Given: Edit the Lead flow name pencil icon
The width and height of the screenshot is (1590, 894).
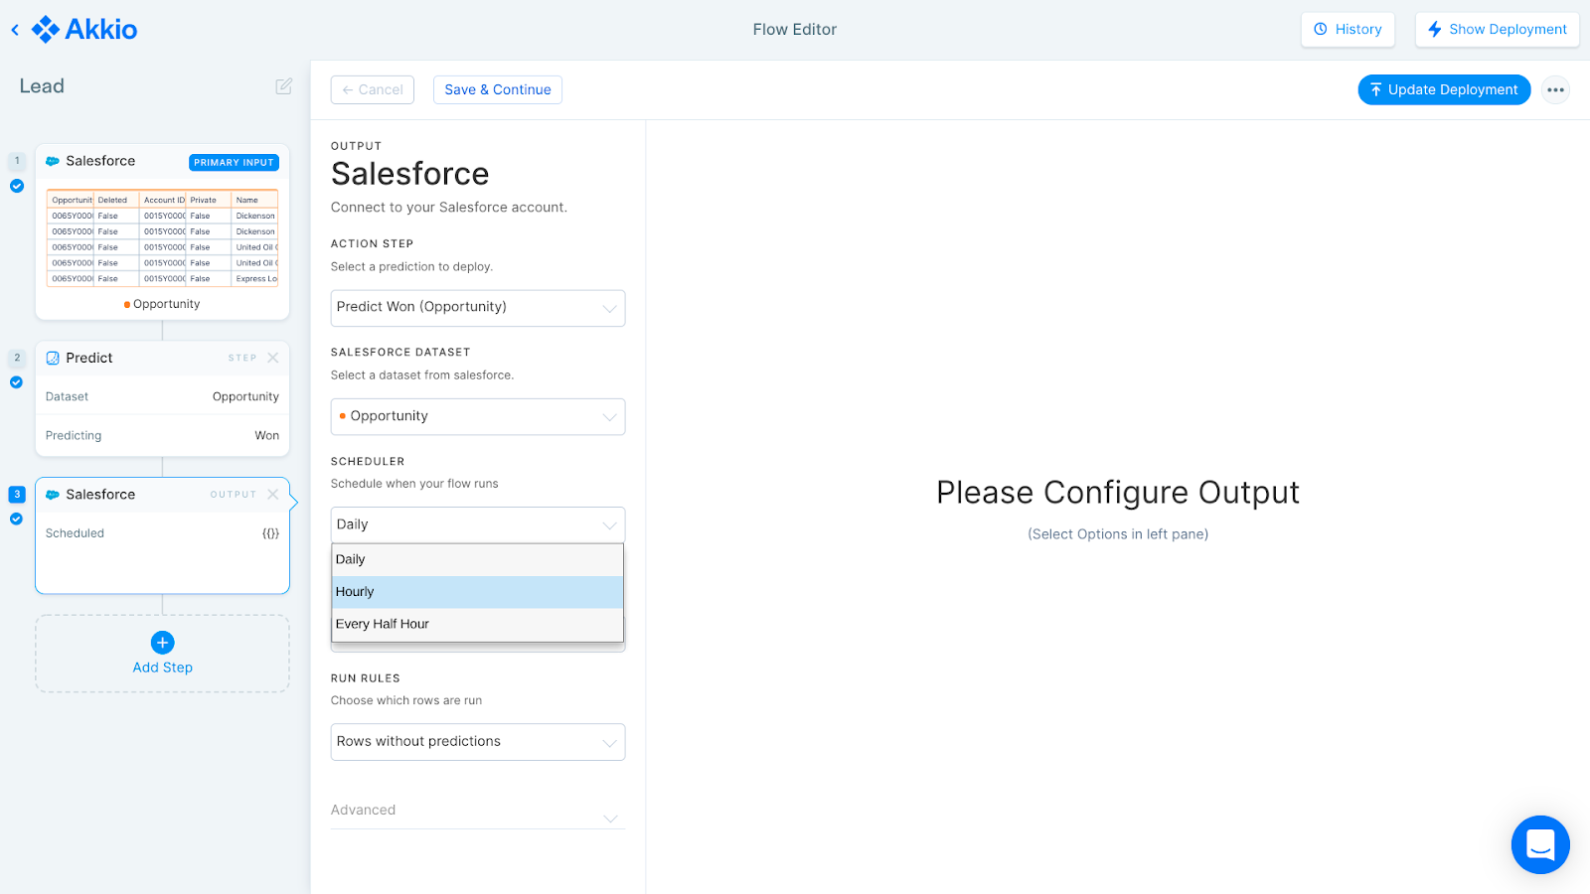Looking at the screenshot, I should (284, 86).
